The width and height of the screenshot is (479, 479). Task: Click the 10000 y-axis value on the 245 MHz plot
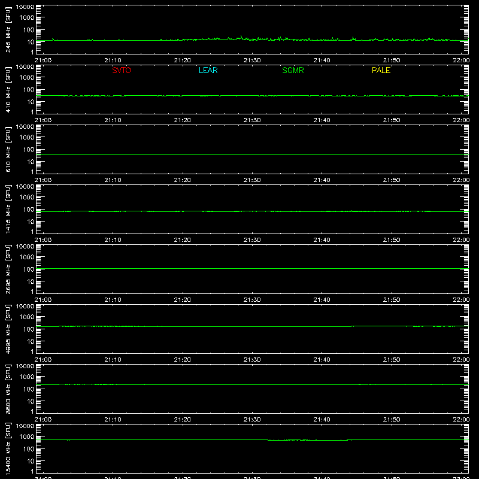25,7
